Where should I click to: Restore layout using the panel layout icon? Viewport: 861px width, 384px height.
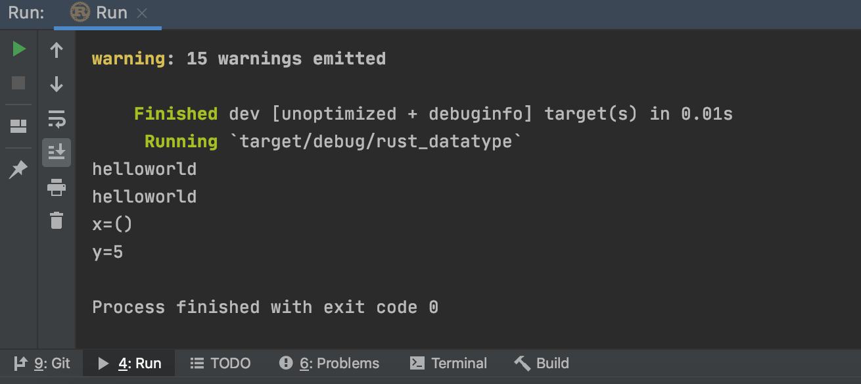pyautogui.click(x=19, y=126)
